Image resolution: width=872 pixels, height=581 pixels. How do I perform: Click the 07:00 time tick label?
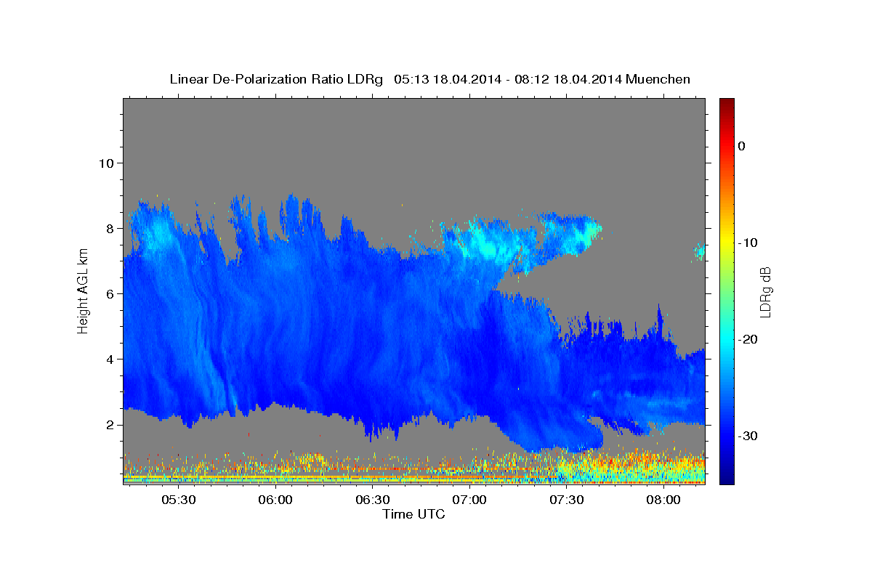(x=469, y=500)
